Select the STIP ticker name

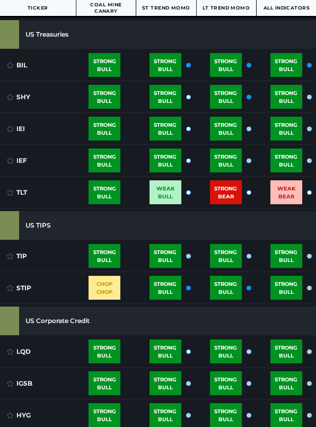tap(24, 289)
